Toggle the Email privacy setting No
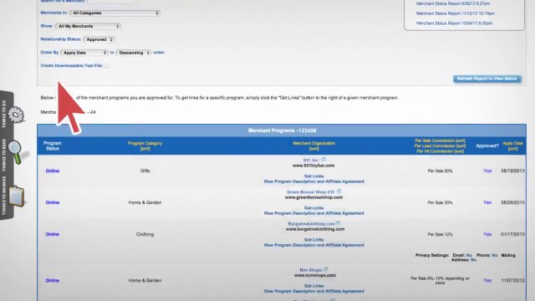This screenshot has width=535, height=301. (x=469, y=255)
